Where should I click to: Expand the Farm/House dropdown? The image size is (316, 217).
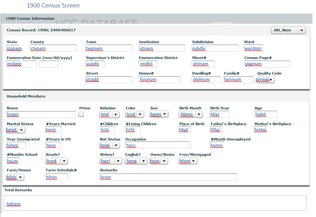coord(15,177)
